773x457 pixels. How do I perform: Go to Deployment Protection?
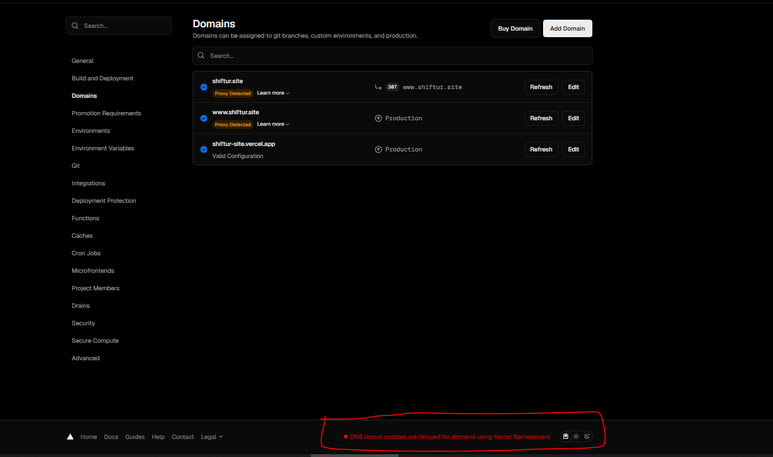104,201
